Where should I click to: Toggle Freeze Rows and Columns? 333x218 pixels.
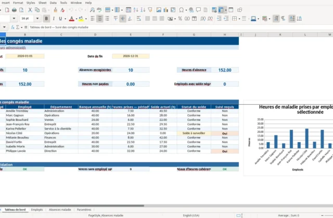(x=221, y=10)
